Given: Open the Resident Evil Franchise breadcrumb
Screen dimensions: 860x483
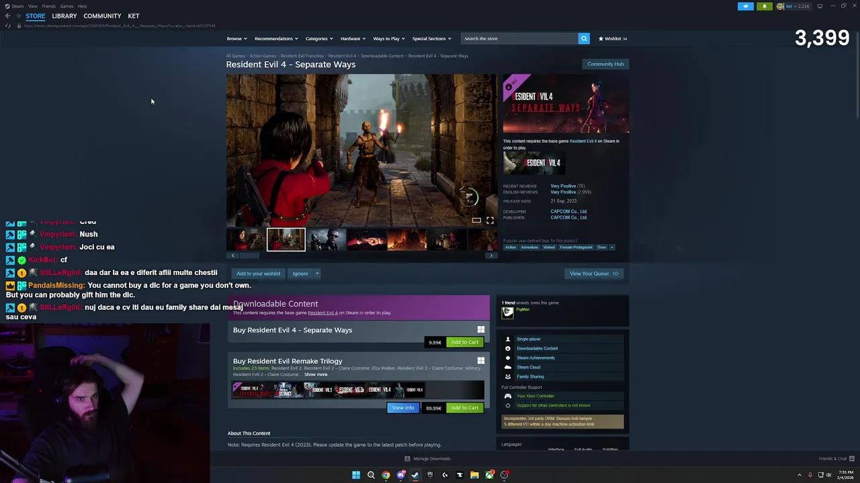Looking at the screenshot, I should click(302, 56).
